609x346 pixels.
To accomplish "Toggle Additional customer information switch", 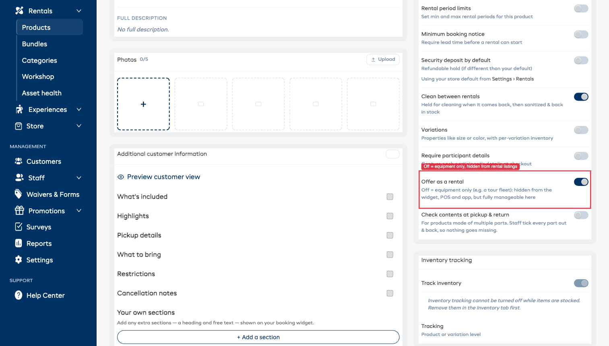I will point(392,154).
